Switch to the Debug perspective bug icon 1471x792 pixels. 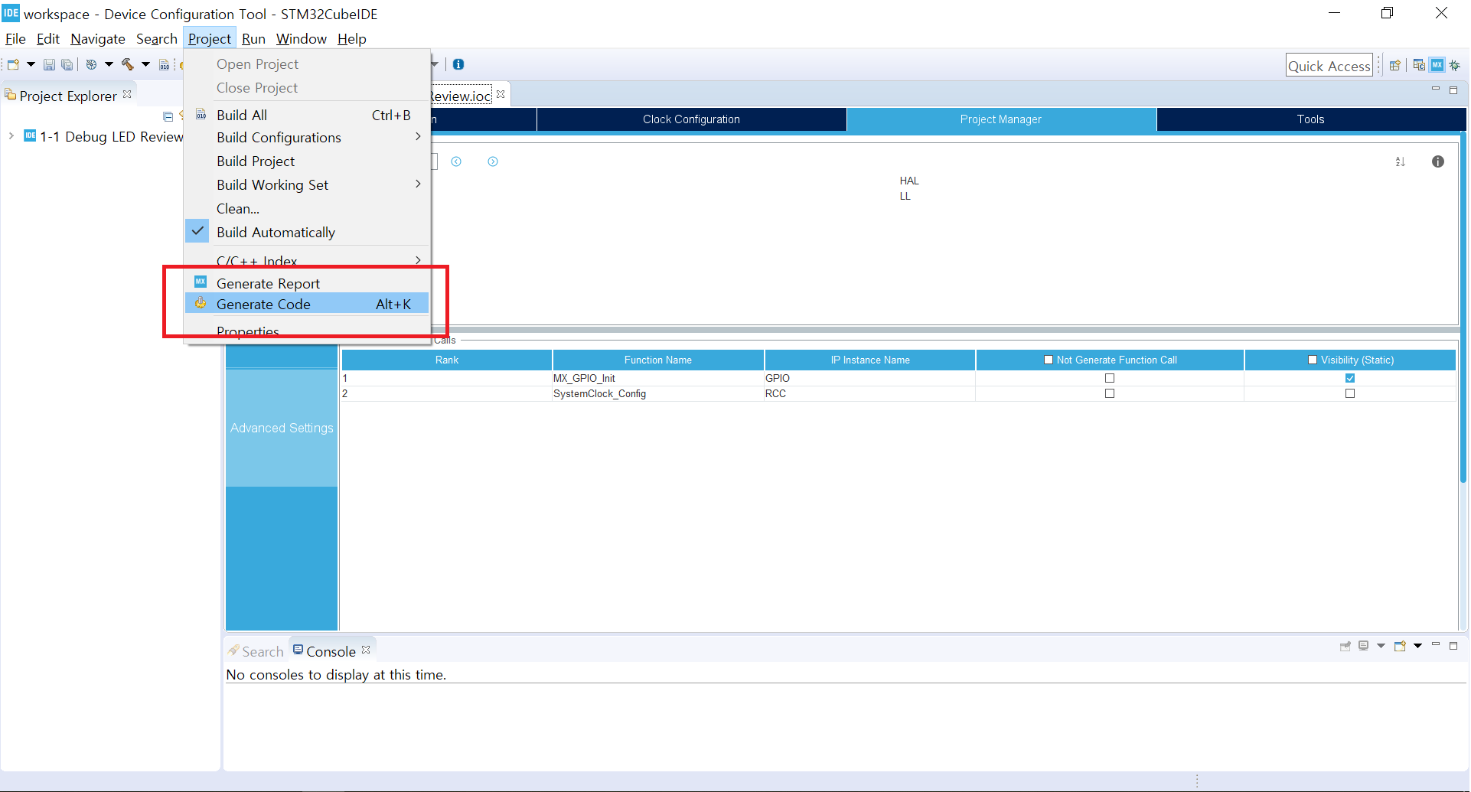[1455, 65]
